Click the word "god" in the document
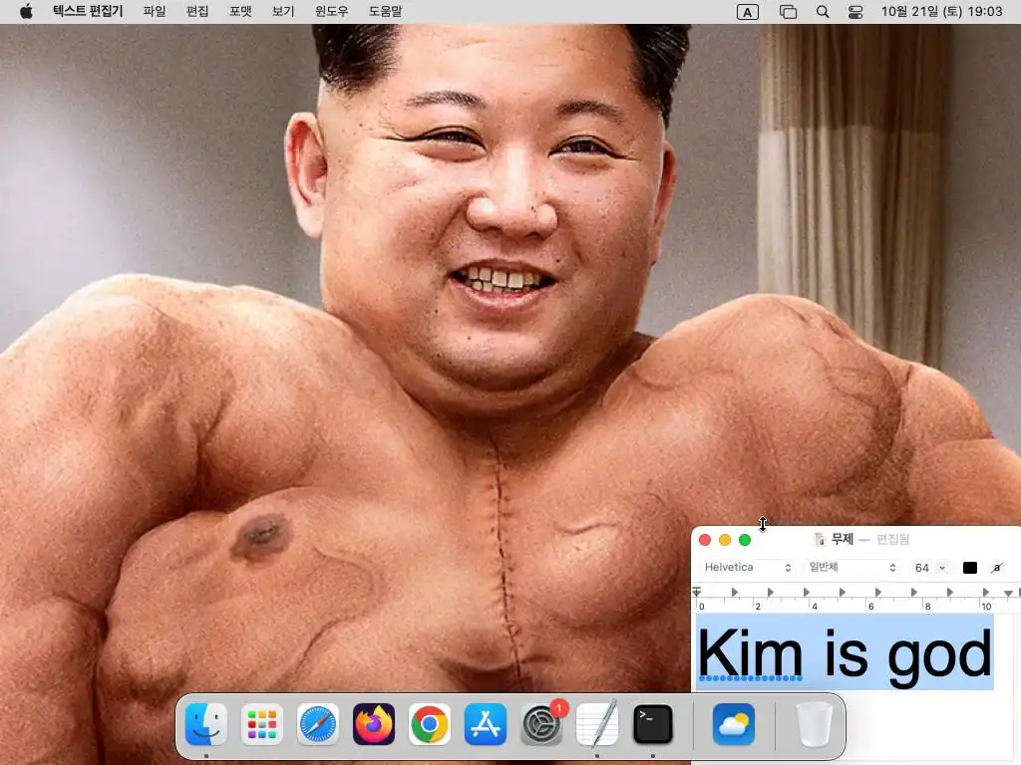 [x=939, y=657]
